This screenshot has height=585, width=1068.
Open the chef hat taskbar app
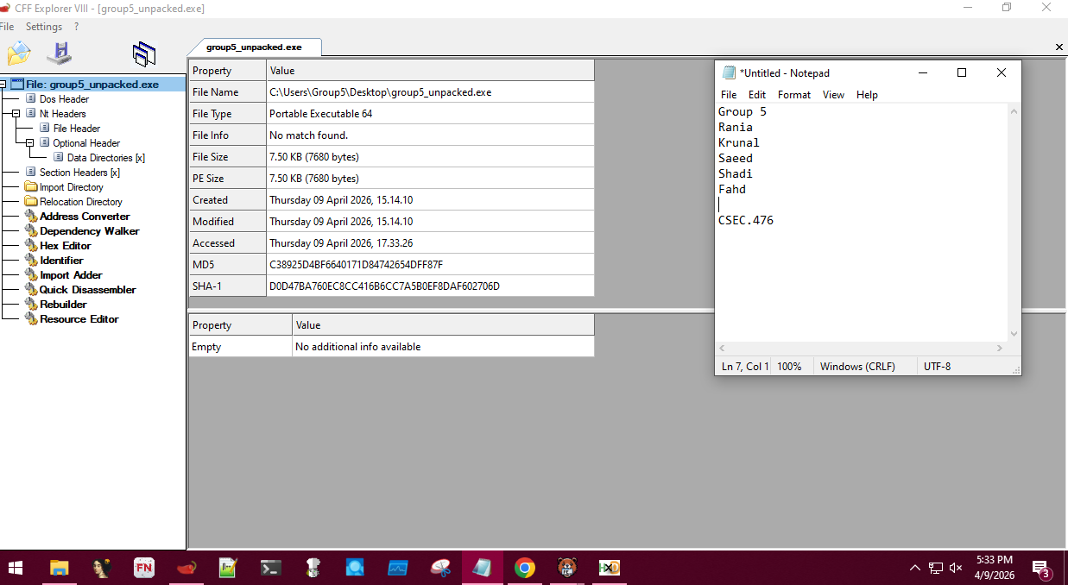point(313,568)
